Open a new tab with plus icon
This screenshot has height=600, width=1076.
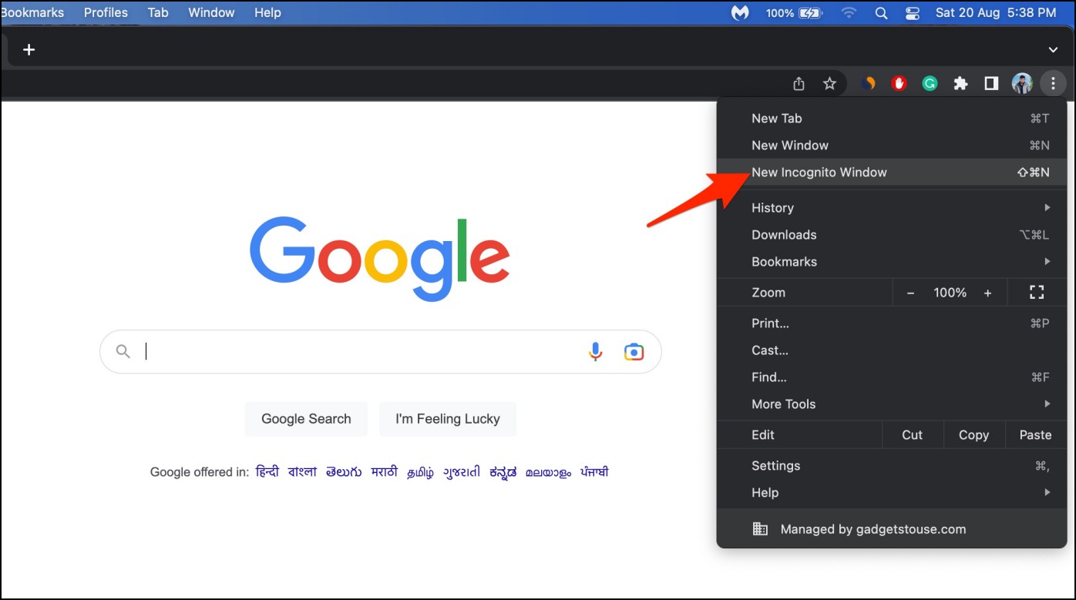pyautogui.click(x=29, y=50)
